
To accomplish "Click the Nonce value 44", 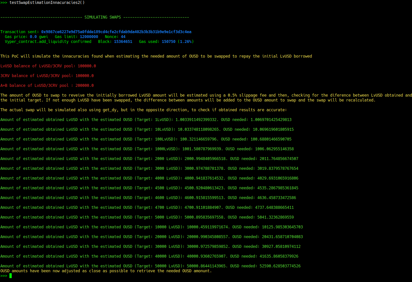I will pyautogui.click(x=123, y=37).
